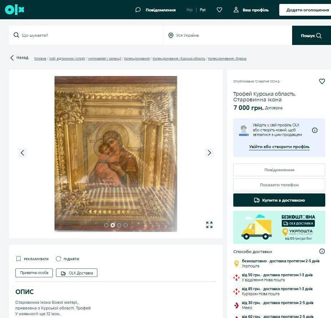Click Показати телефон button
Screen dimensions: 331x318
(279, 185)
